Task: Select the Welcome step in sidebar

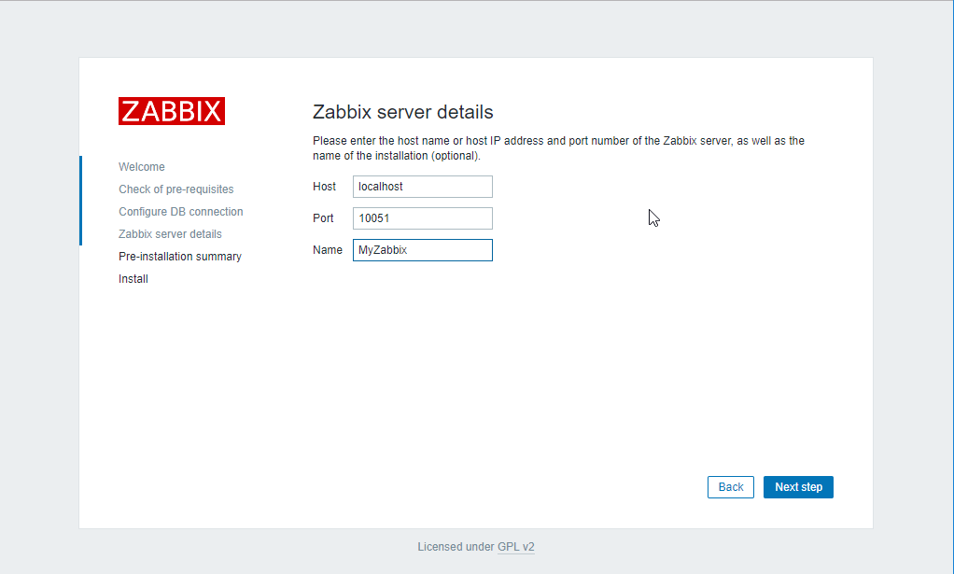Action: (x=142, y=167)
